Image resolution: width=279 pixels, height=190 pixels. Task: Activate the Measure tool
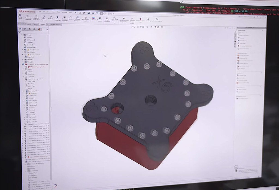click(51, 17)
